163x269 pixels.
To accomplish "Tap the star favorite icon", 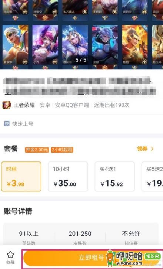I will [10, 255].
